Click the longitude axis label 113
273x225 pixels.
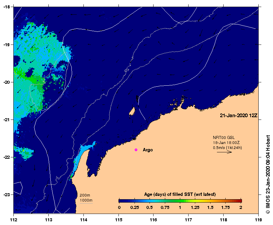[49, 220]
